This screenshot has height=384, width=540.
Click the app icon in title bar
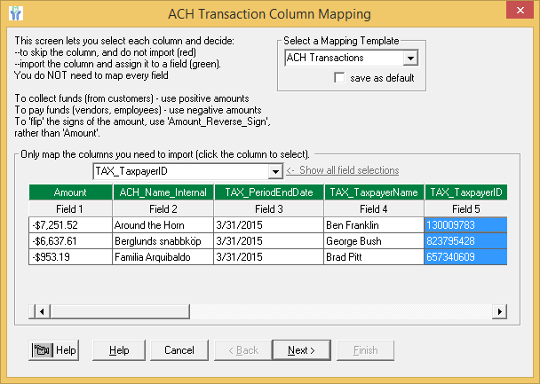tap(15, 14)
